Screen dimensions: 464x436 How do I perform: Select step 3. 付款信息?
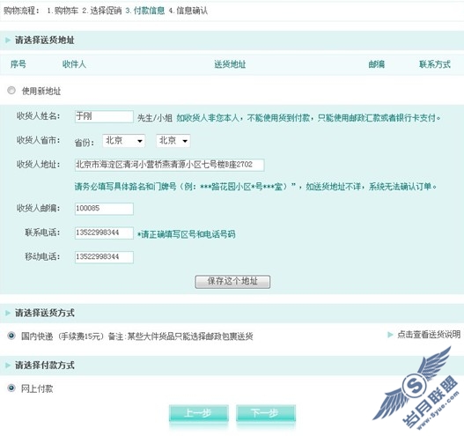click(x=145, y=11)
